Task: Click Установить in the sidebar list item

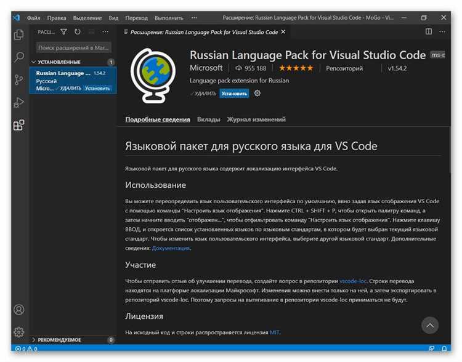Action: coord(97,88)
